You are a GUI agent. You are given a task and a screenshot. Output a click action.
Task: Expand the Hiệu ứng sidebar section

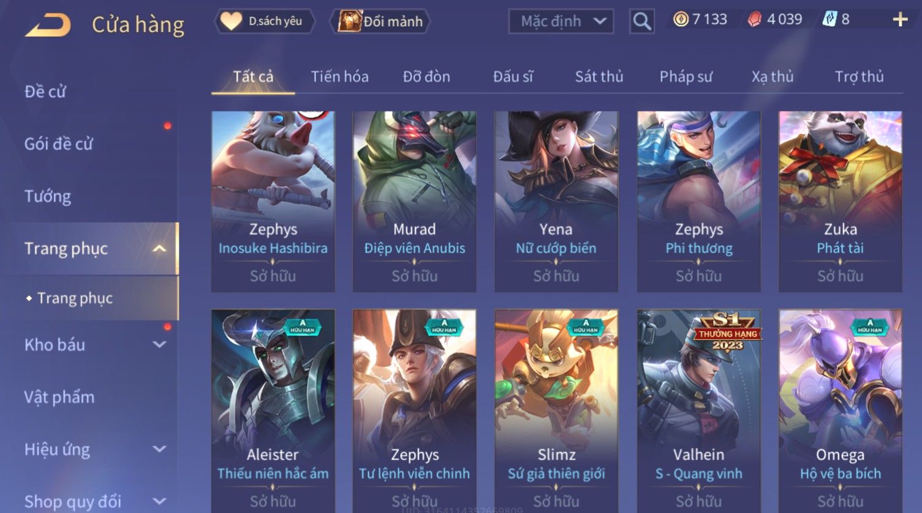click(159, 449)
